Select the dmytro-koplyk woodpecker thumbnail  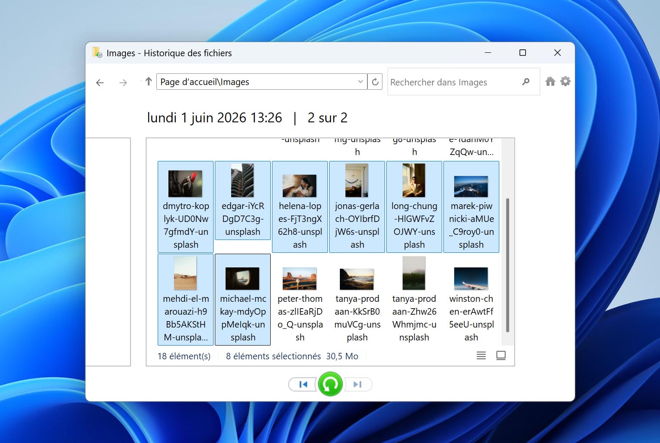click(185, 183)
